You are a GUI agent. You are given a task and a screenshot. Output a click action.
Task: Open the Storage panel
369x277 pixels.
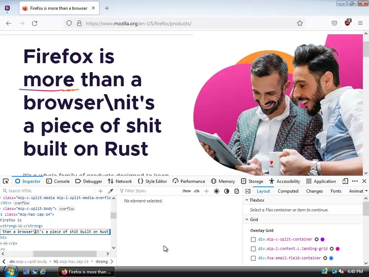click(252, 181)
